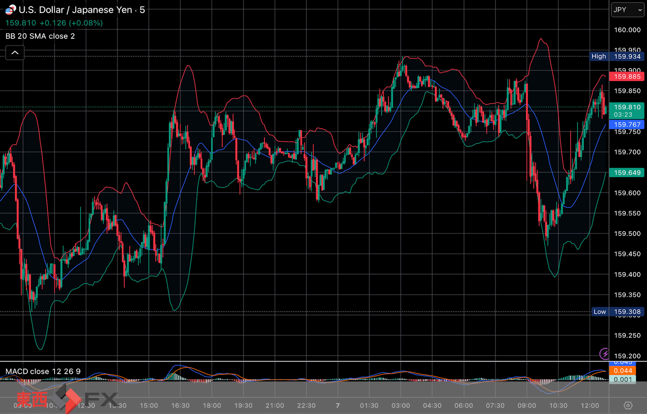Click the green 159.649 lower band label
This screenshot has height=414, width=647.
click(x=627, y=172)
